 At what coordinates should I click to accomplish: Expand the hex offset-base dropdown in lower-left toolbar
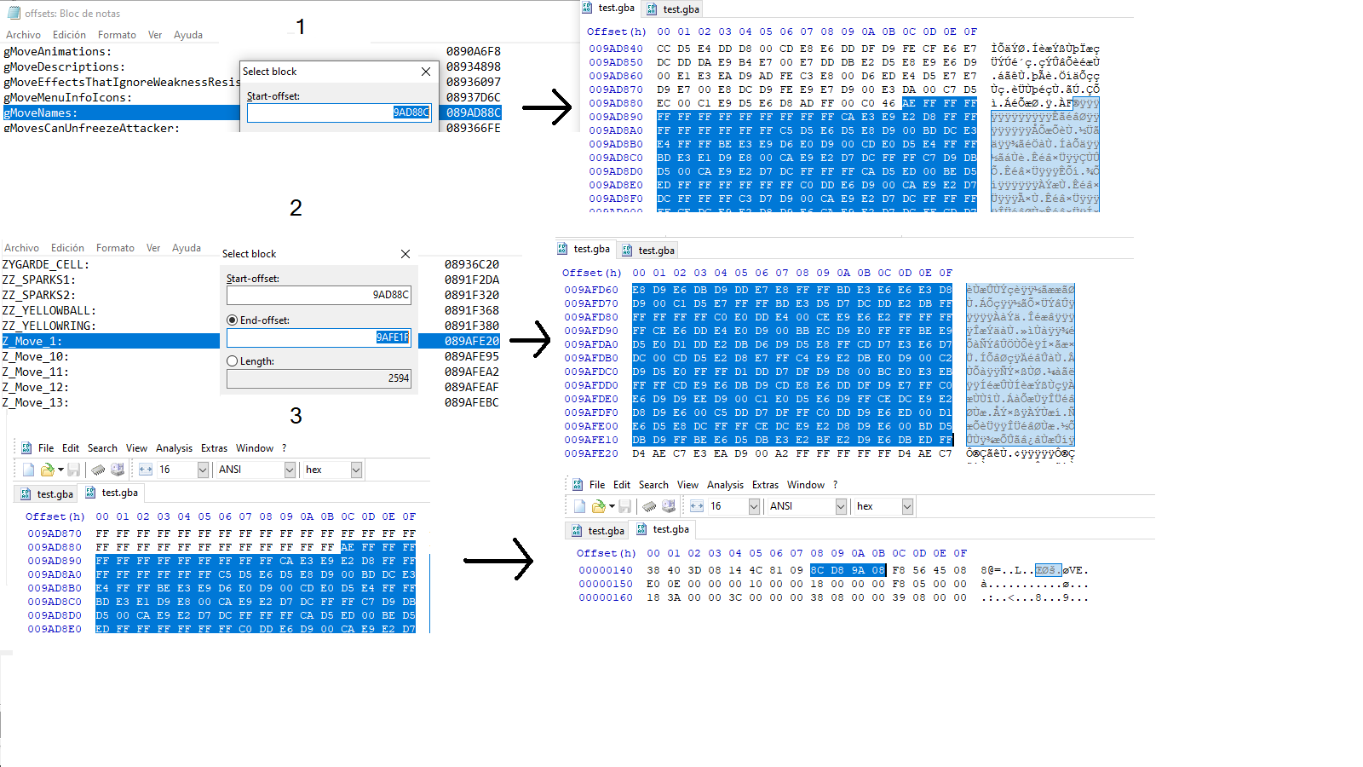pos(356,470)
